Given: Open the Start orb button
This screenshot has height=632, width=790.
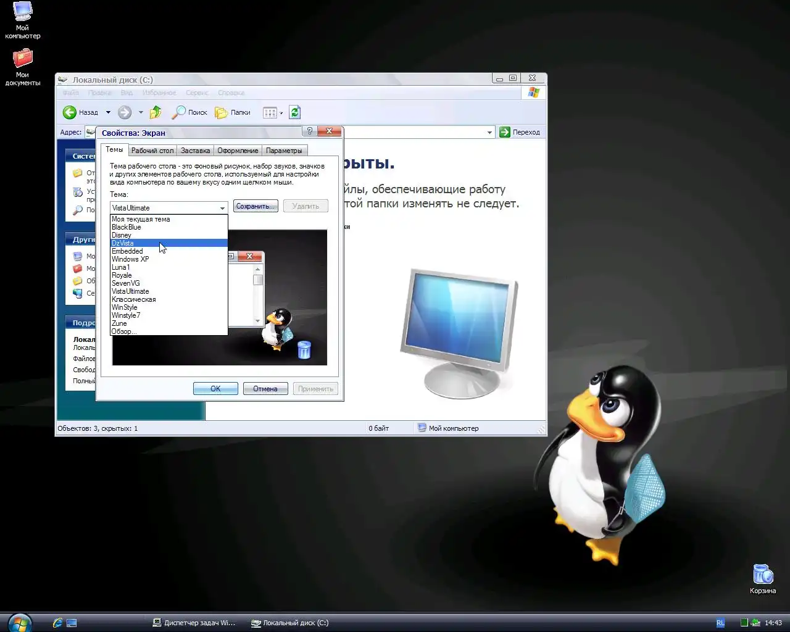Looking at the screenshot, I should point(19,622).
